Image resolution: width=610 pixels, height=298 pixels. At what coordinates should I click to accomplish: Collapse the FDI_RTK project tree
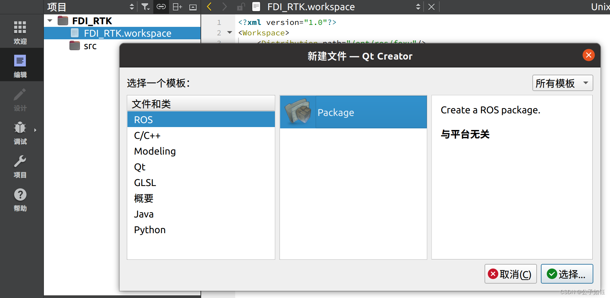tap(50, 20)
